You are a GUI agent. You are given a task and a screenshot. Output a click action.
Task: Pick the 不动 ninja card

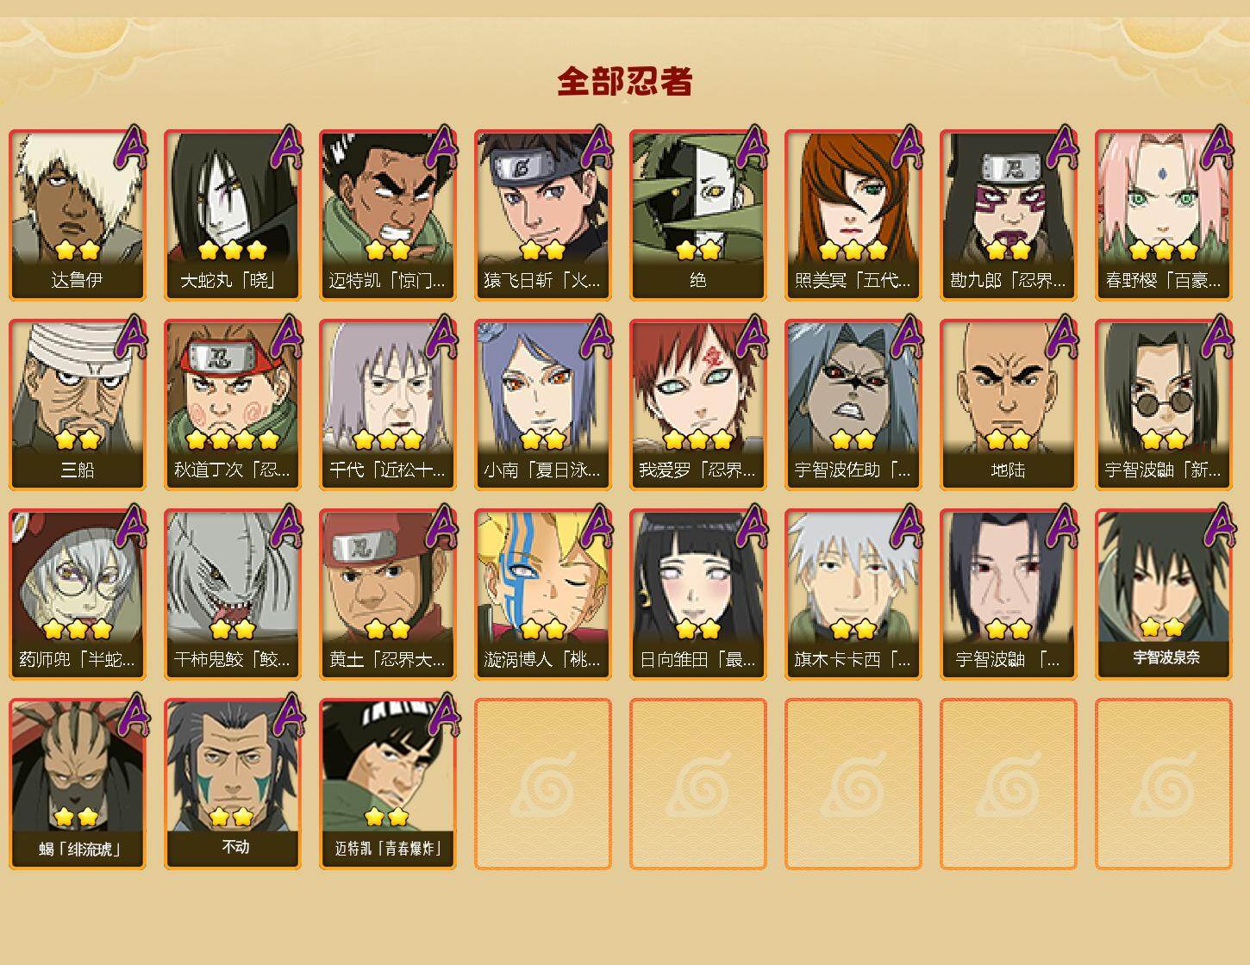coord(233,784)
